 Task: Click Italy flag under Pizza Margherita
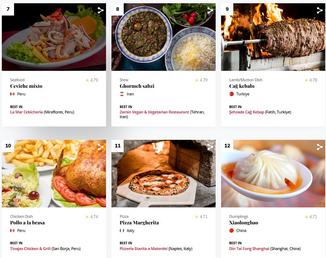coord(122,231)
